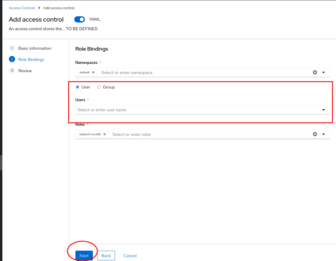Click the step 1 number badge
The height and width of the screenshot is (261, 336).
point(12,48)
